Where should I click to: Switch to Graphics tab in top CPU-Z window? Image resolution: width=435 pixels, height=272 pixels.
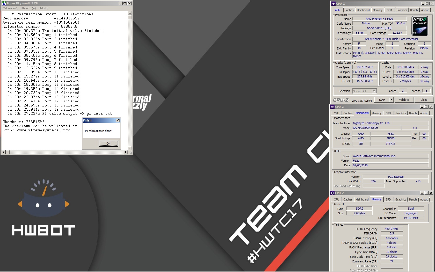(x=402, y=10)
